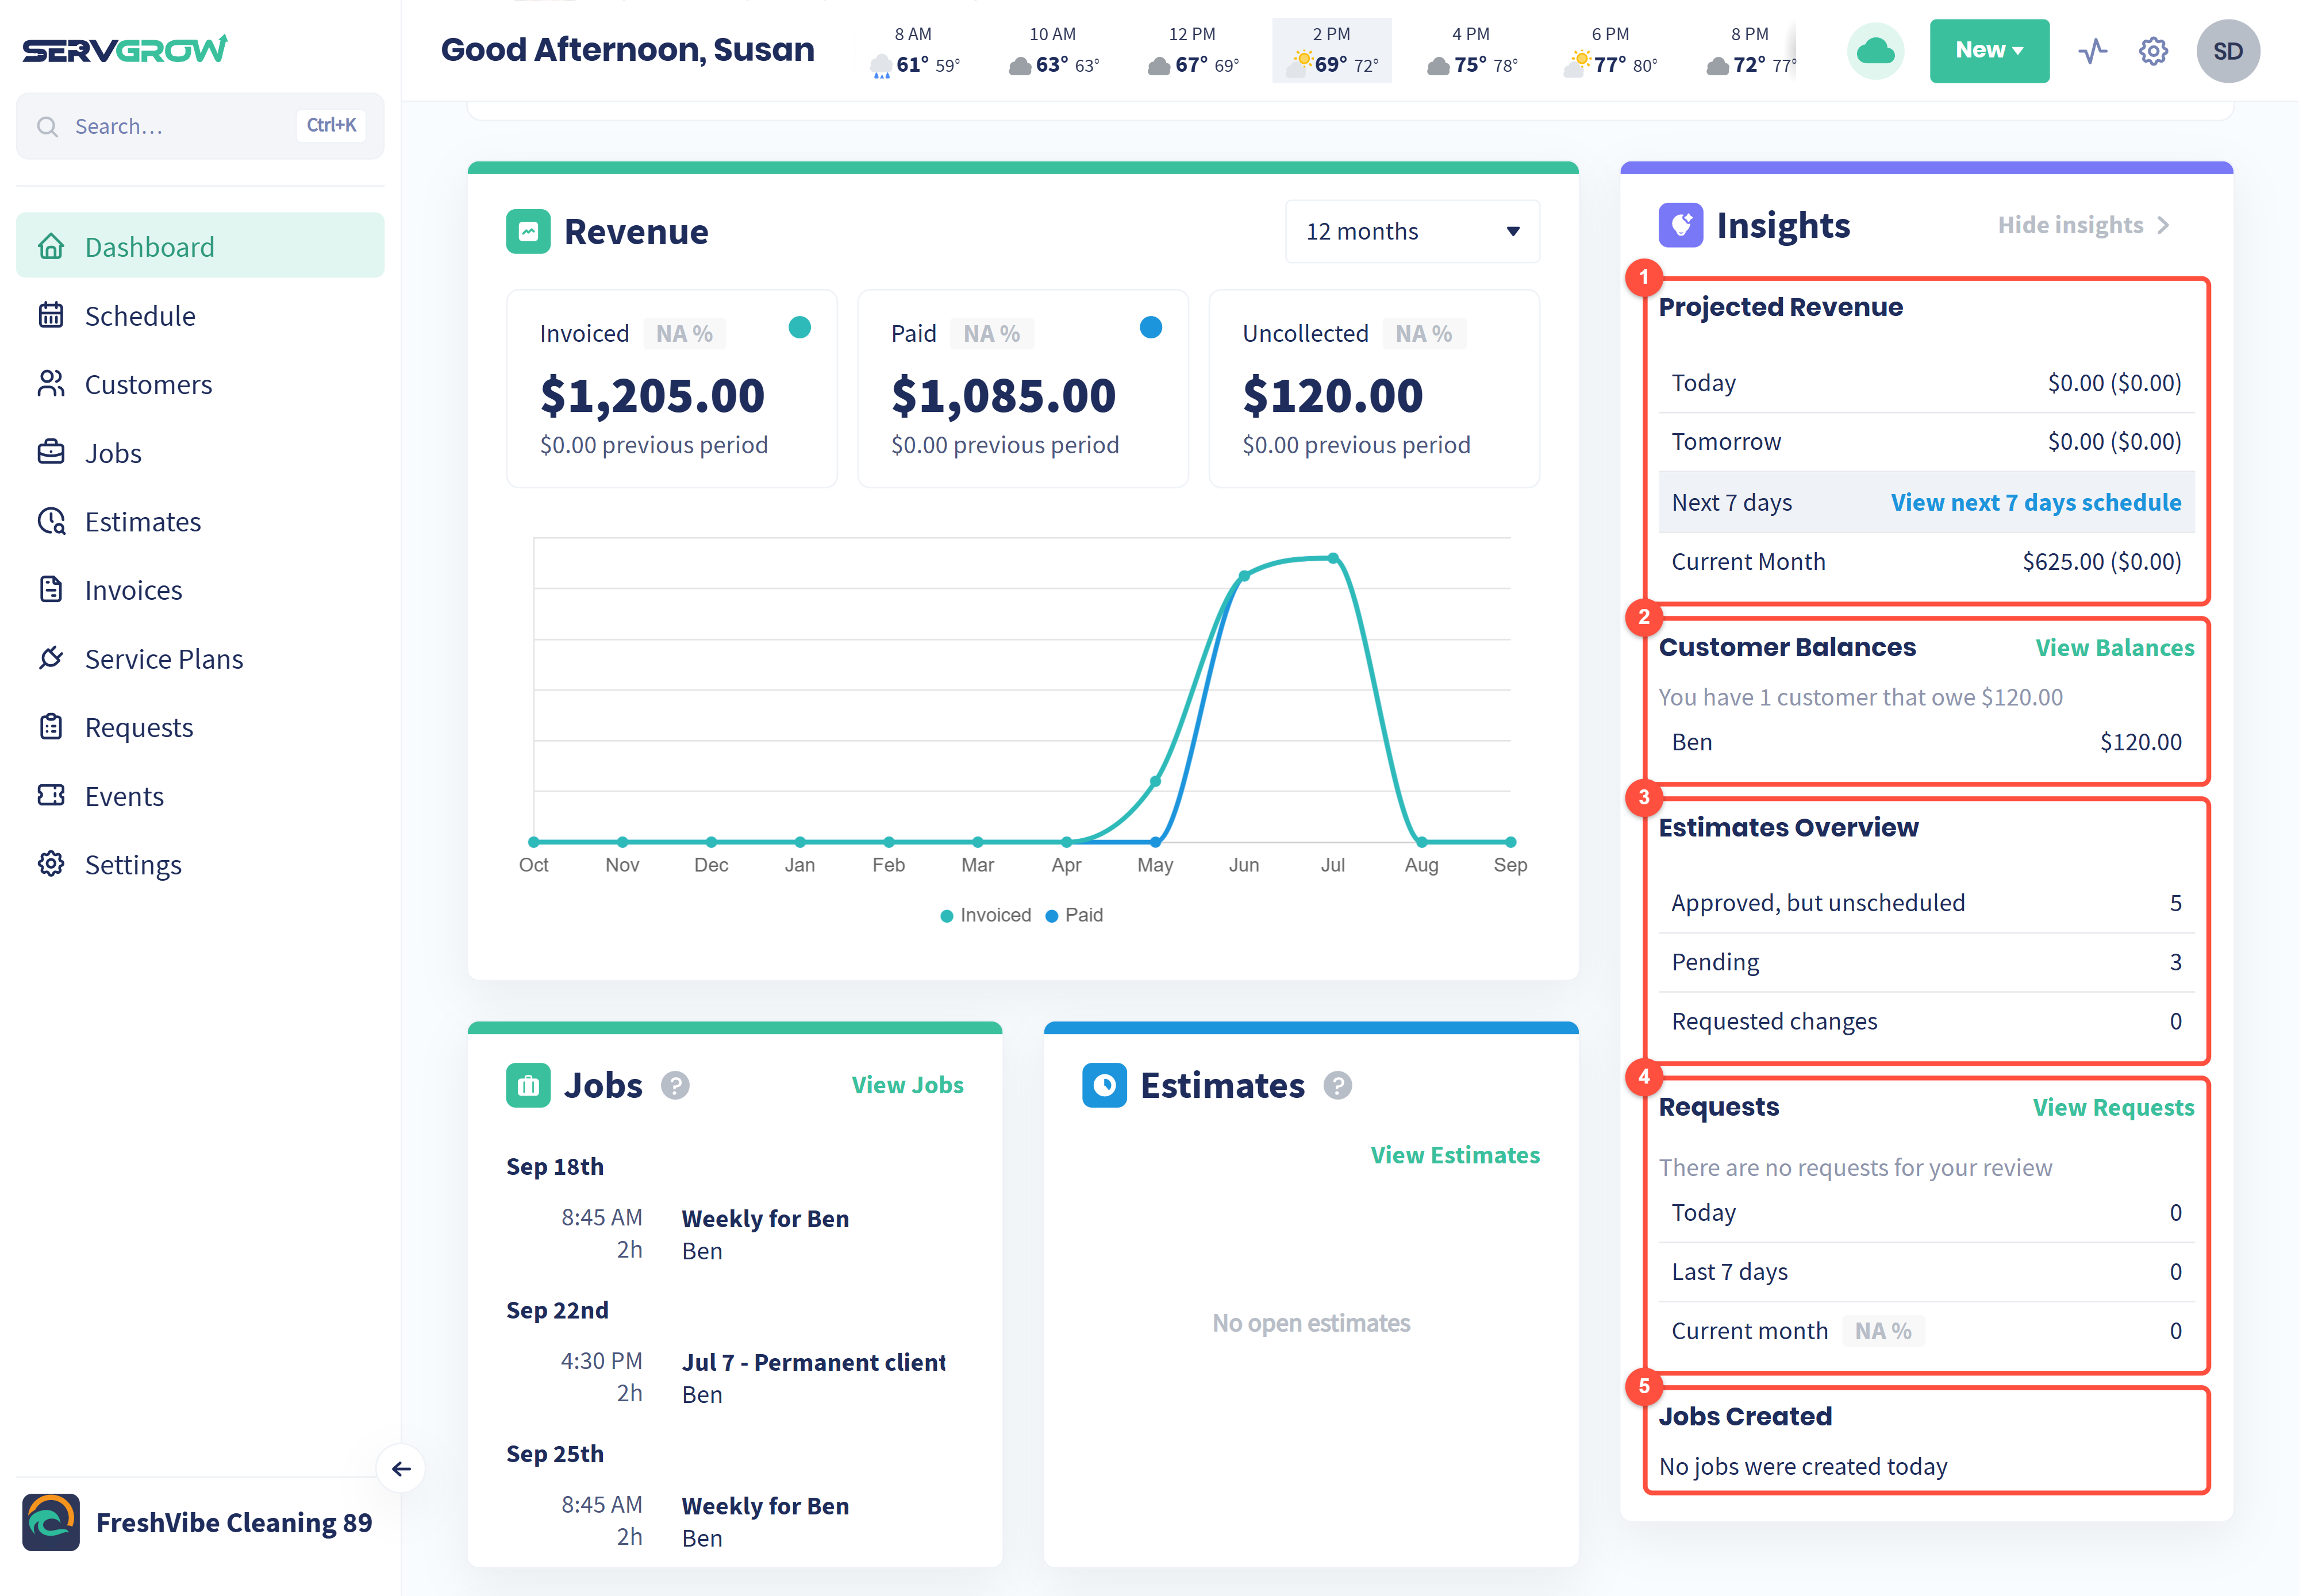Click the green cloud sync icon

[x=1875, y=51]
